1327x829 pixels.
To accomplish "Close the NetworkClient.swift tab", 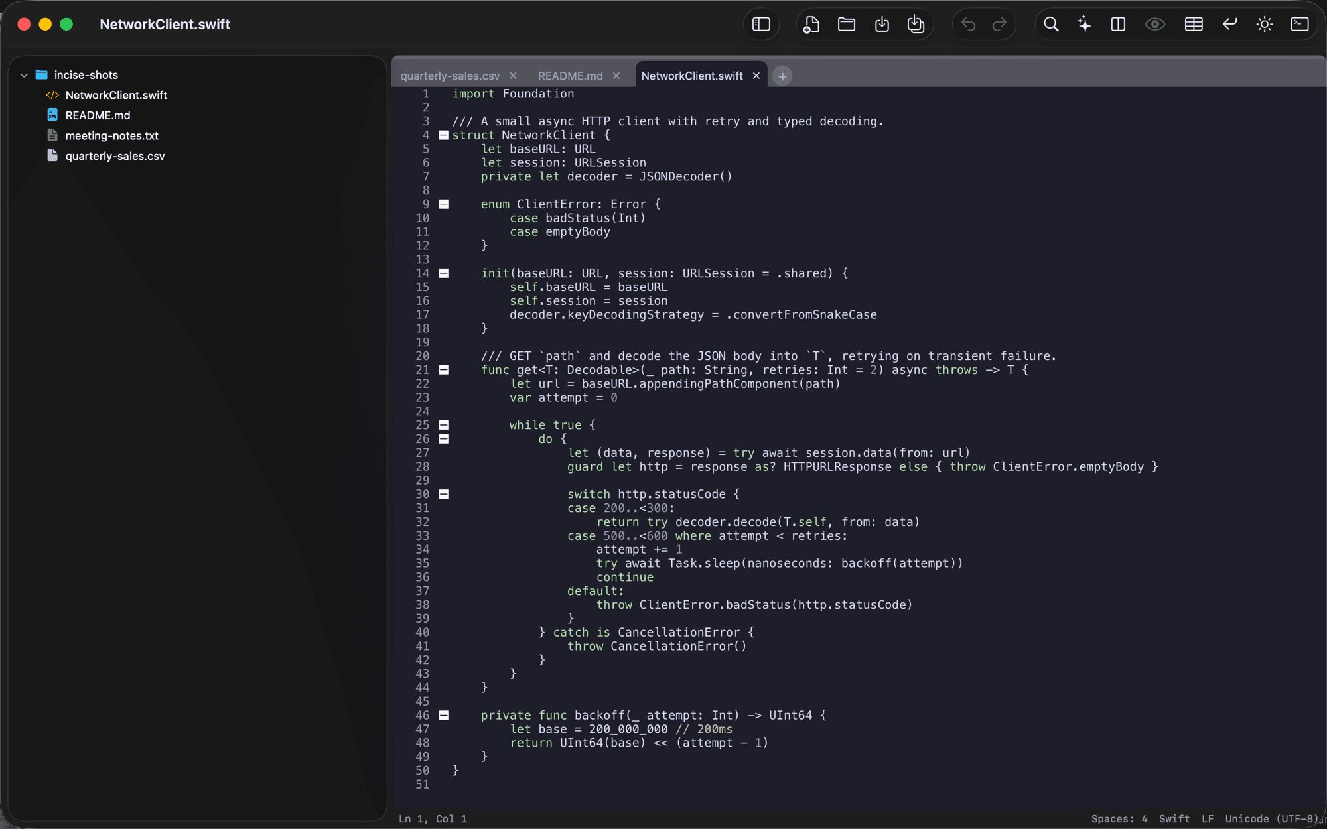I will tap(756, 76).
